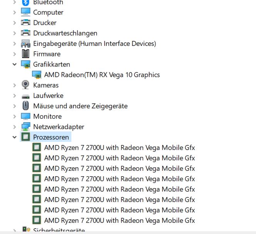Collapse the Grafikkarten category
The height and width of the screenshot is (234, 256).
click(15, 64)
